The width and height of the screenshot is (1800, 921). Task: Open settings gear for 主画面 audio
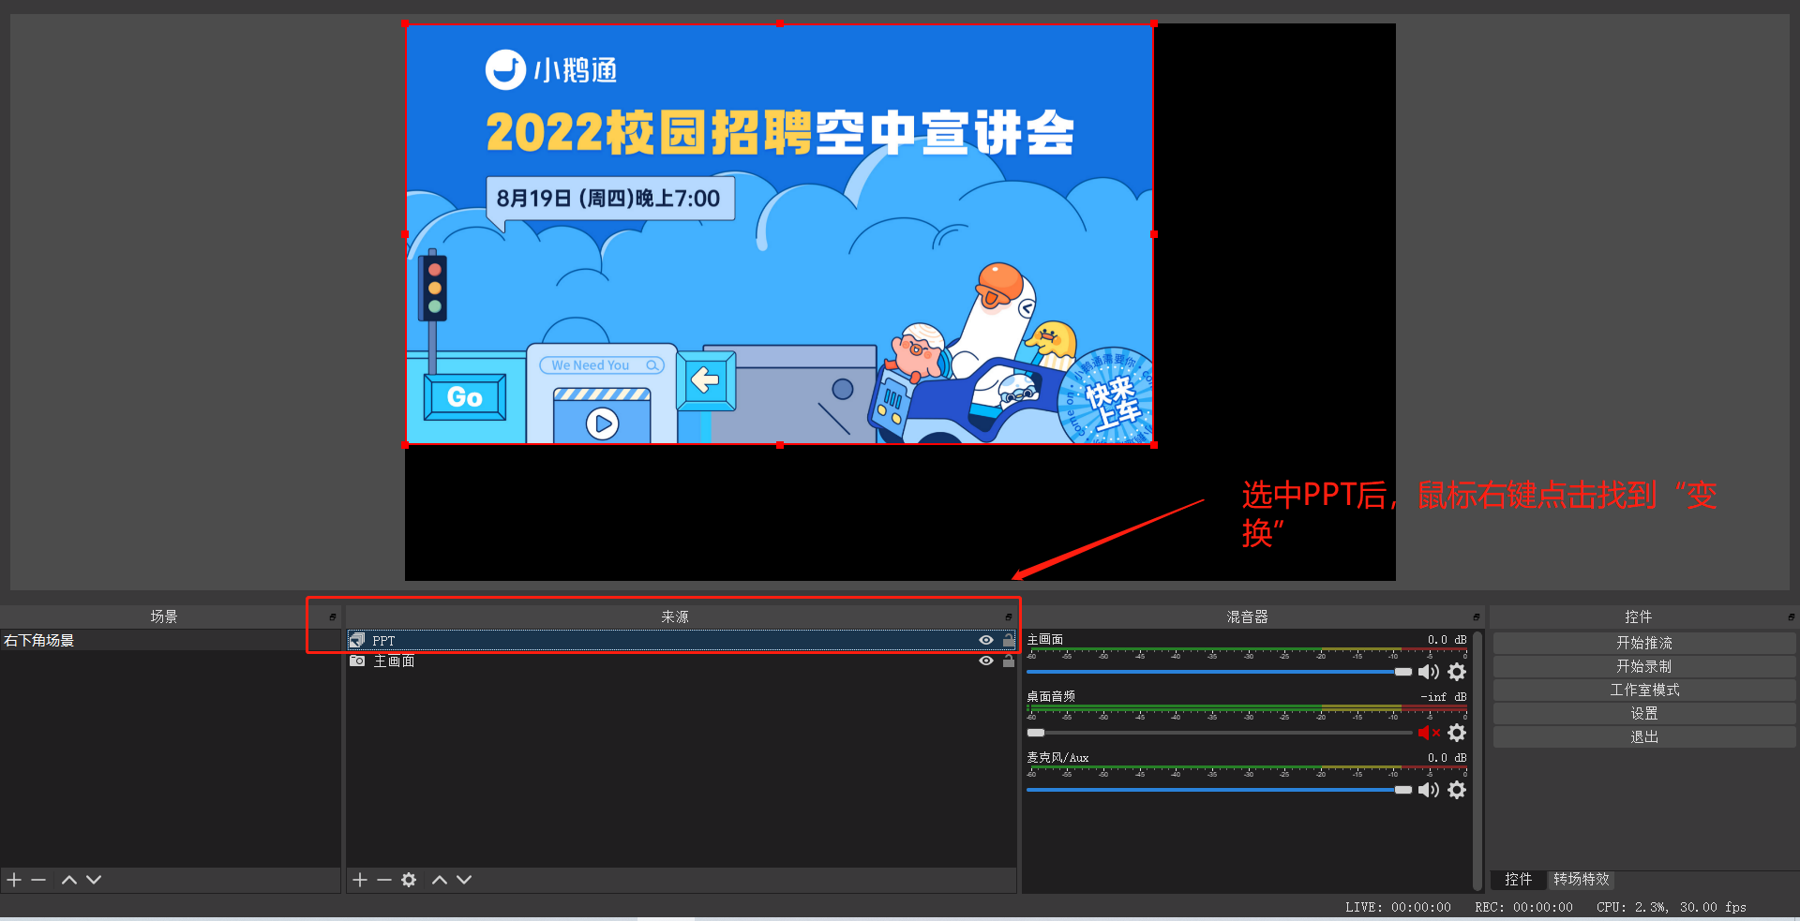(1457, 672)
